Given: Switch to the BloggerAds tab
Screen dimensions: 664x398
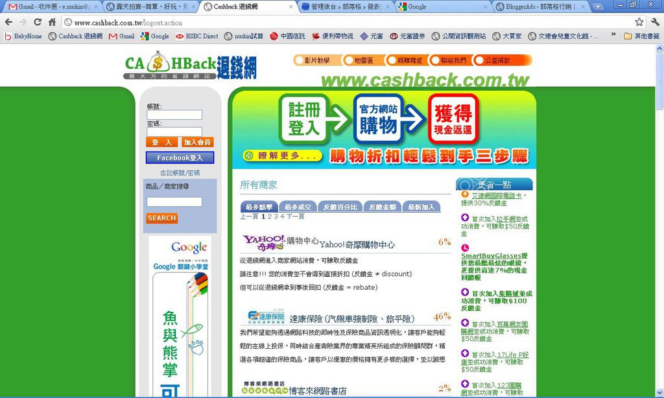Looking at the screenshot, I should (541, 6).
